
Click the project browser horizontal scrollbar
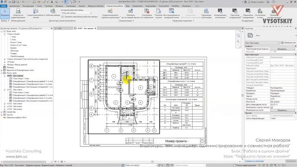tap(24, 162)
